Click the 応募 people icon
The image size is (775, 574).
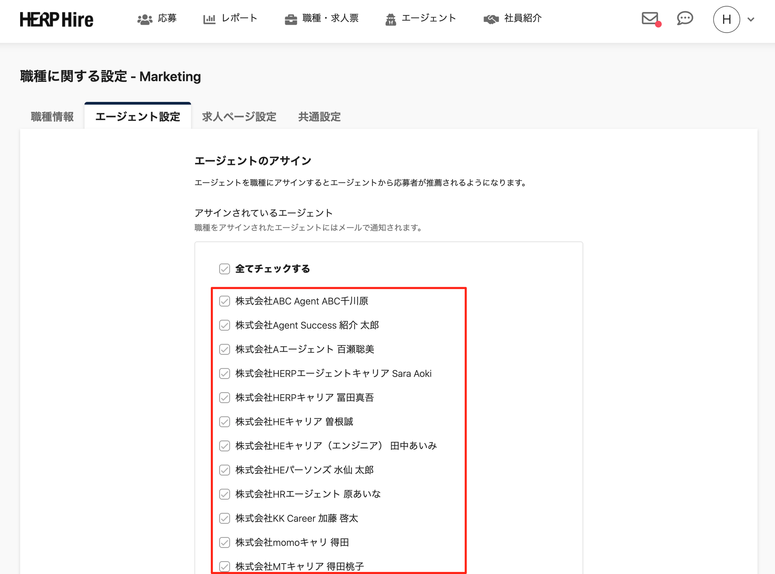coord(145,19)
